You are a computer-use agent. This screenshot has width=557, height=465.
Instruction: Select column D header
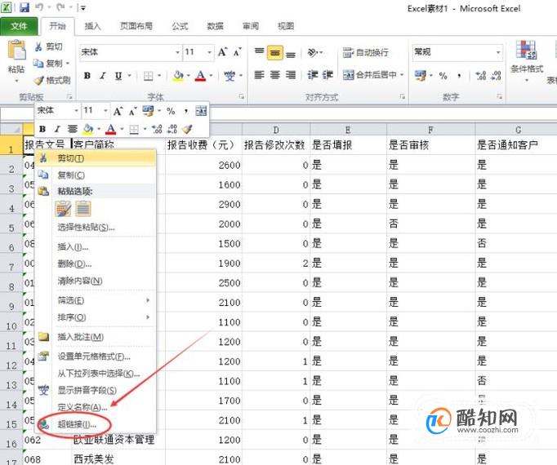click(x=276, y=130)
